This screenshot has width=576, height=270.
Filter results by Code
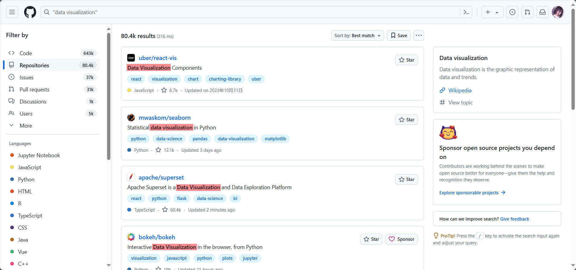click(26, 53)
